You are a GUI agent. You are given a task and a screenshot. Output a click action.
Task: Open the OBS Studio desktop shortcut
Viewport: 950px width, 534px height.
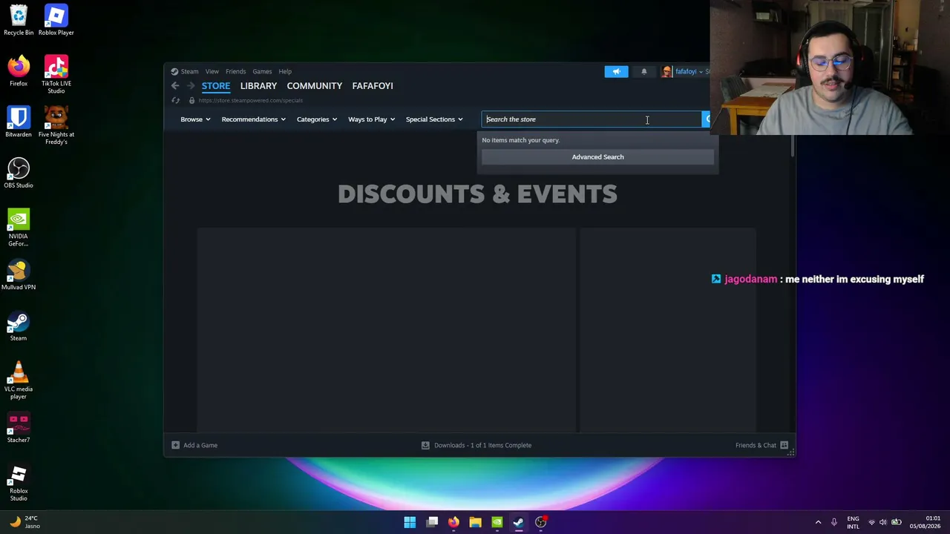pyautogui.click(x=19, y=173)
